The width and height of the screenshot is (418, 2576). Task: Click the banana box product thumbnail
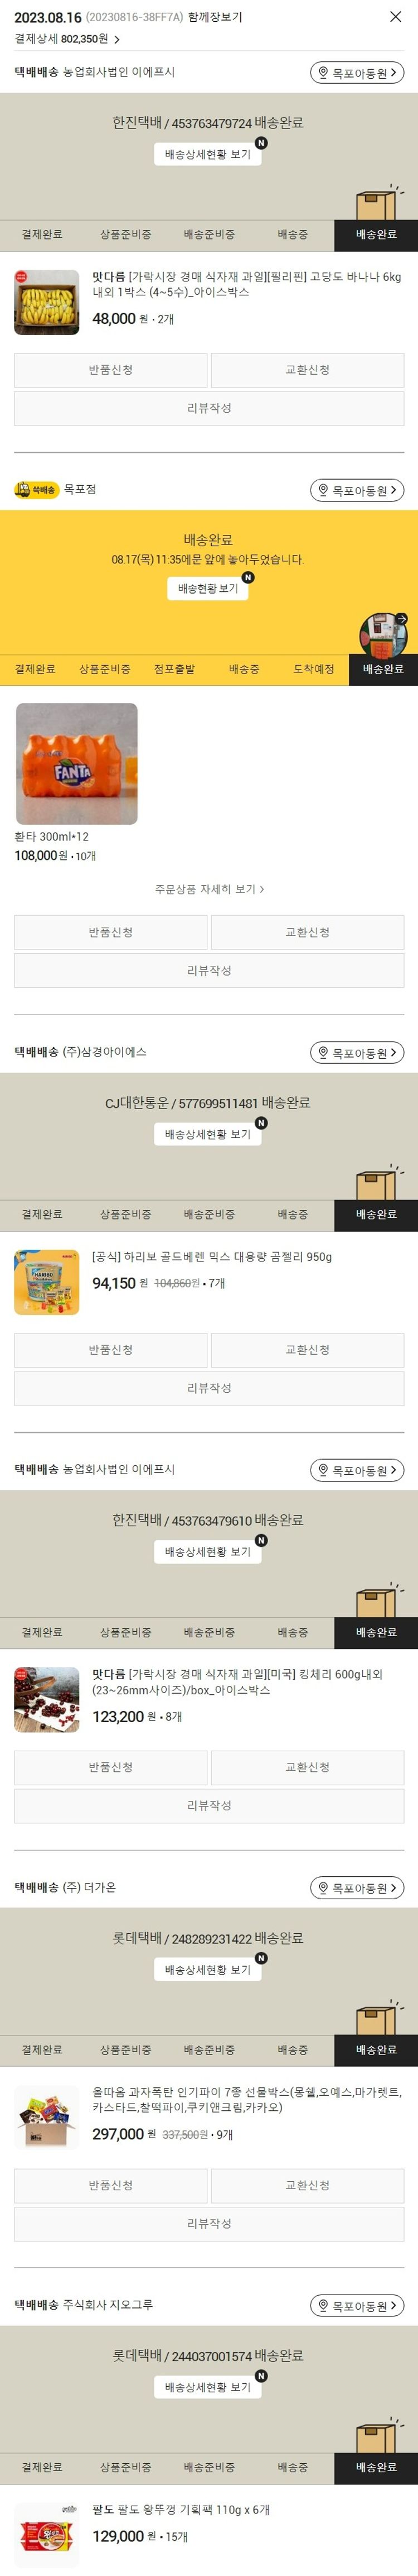point(47,302)
